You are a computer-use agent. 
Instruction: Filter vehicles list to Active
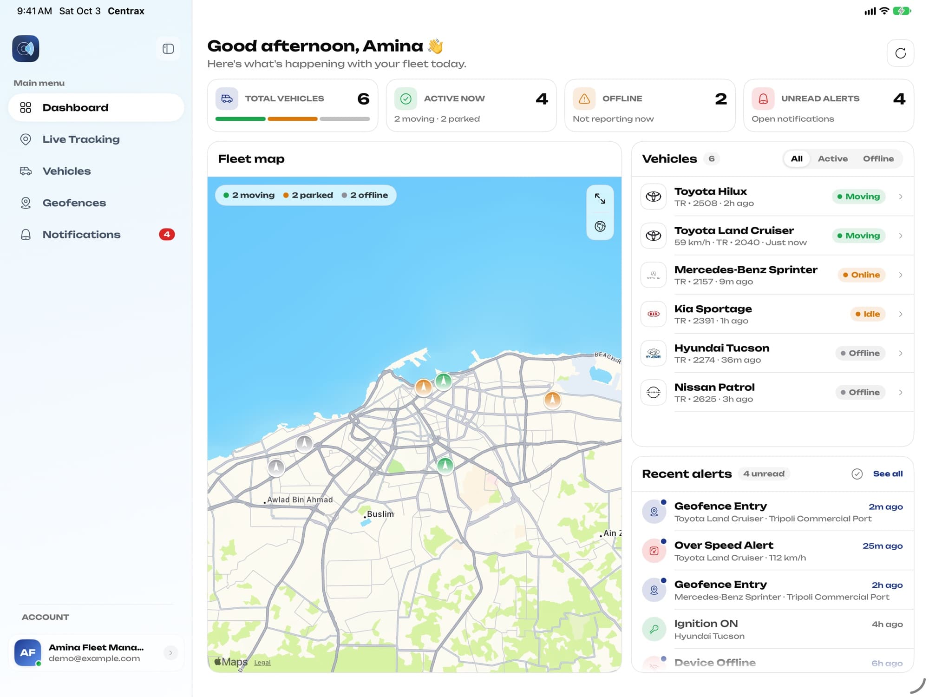tap(833, 158)
